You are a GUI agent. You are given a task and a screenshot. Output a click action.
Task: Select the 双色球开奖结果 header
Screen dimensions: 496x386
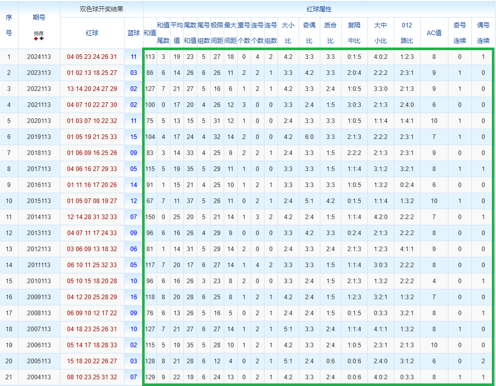pos(102,9)
